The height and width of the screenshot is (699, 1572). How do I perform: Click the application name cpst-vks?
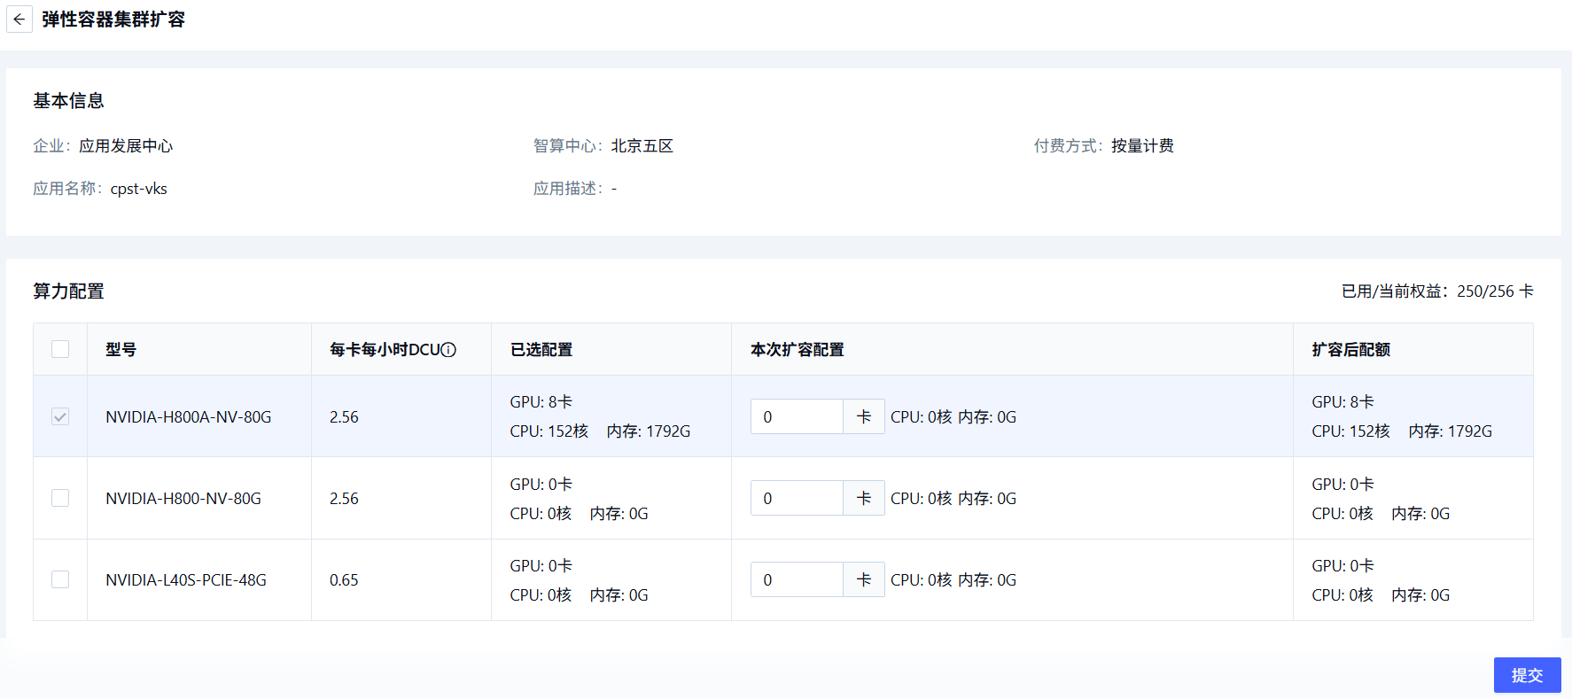tap(138, 189)
